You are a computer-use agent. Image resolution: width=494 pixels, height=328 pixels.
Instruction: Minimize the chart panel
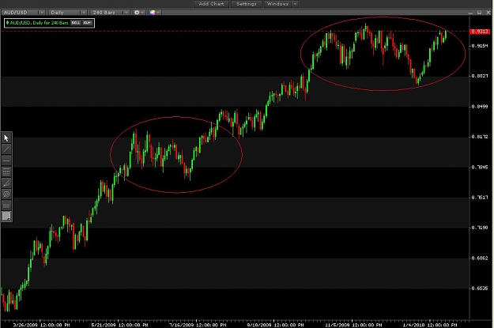(470, 13)
